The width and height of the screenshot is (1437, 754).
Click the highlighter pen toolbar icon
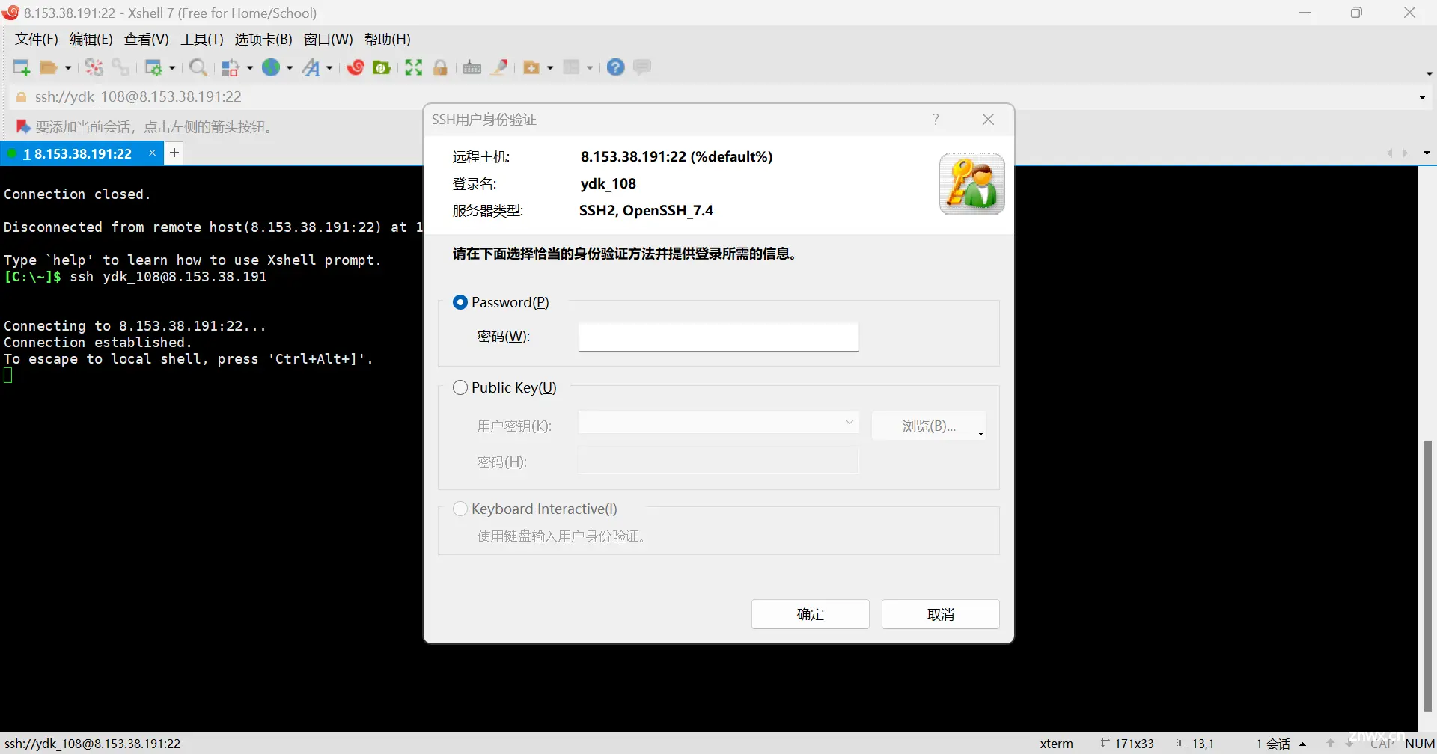click(499, 67)
